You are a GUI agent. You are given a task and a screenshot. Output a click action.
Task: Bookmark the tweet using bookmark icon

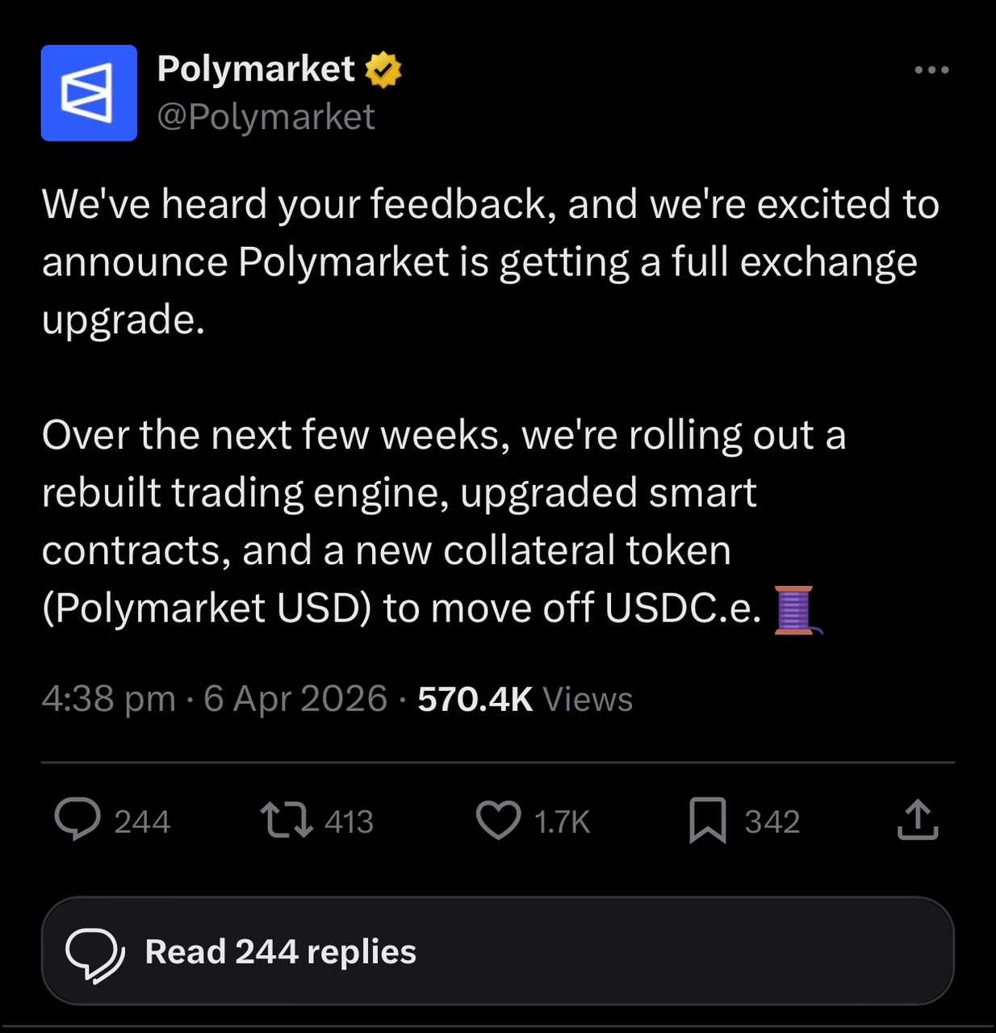(707, 820)
